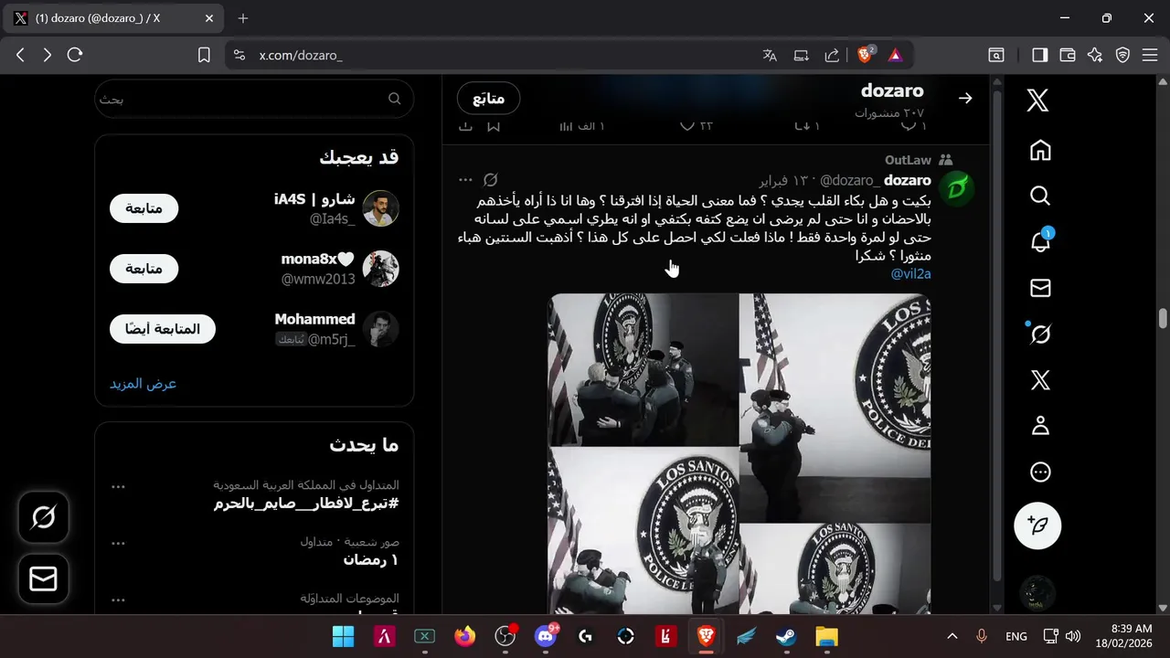Toggle the browser sidebar panel icon
The width and height of the screenshot is (1170, 658).
[x=1039, y=55]
